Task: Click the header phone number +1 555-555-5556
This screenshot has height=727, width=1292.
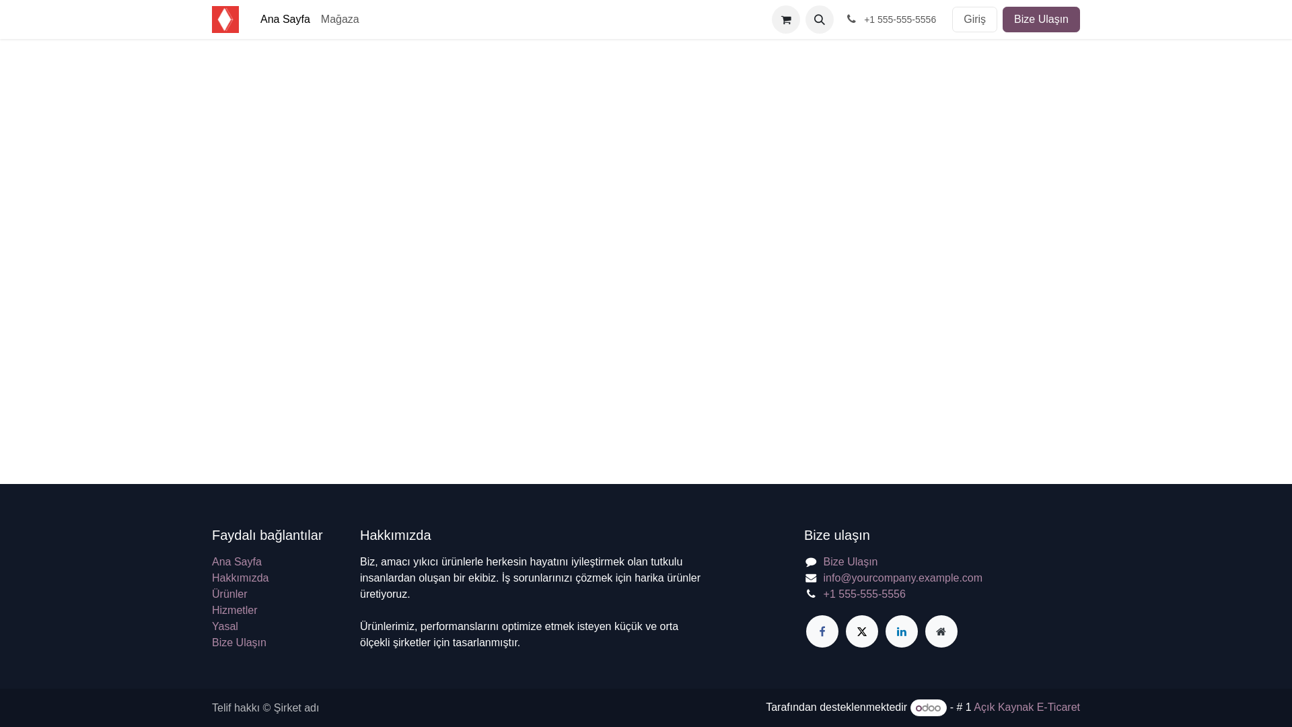Action: pos(900,20)
